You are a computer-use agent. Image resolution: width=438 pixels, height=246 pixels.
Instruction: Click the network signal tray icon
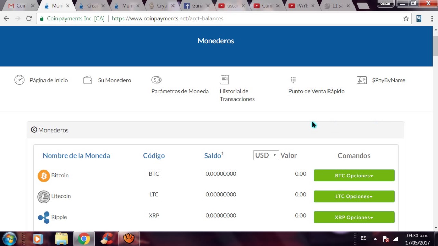[x=396, y=238]
